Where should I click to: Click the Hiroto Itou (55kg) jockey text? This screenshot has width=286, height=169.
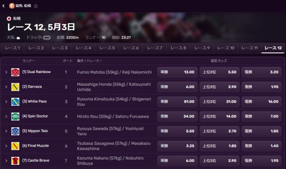pyautogui.click(x=94, y=117)
